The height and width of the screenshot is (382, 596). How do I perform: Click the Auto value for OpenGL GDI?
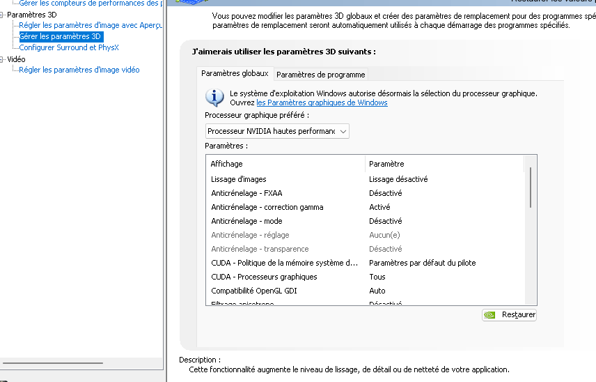click(x=377, y=291)
